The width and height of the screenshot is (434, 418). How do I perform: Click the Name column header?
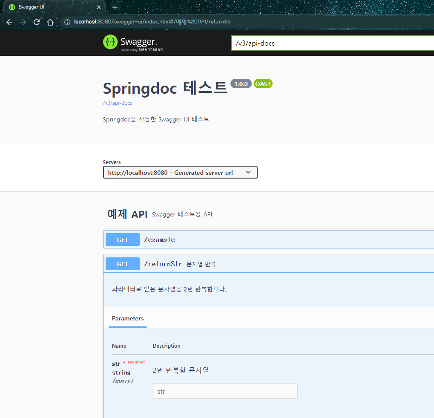click(x=119, y=346)
